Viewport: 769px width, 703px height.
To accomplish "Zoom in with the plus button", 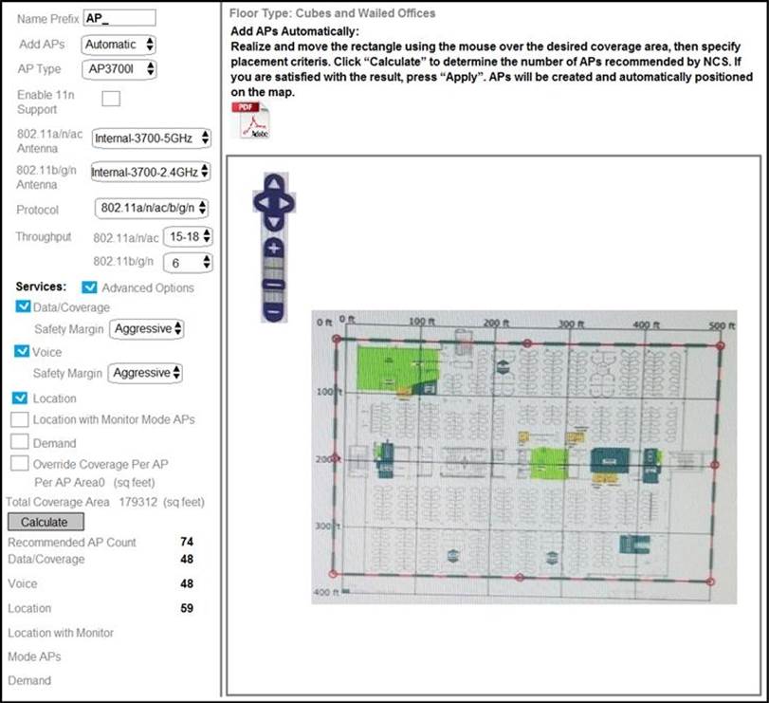I will [x=272, y=248].
